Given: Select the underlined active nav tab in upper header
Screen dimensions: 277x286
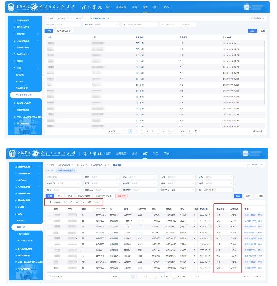Looking at the screenshot, I should click(145, 7).
